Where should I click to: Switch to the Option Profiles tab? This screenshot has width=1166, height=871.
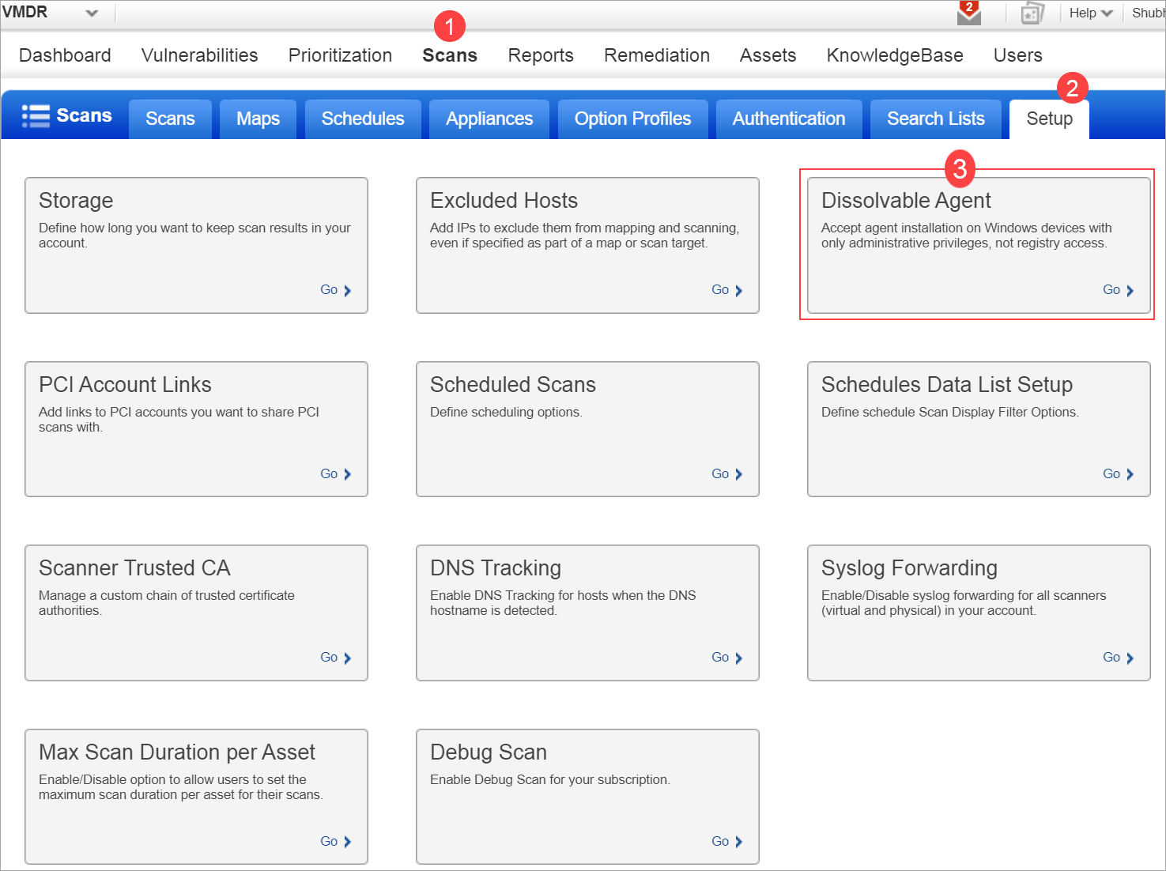(x=632, y=119)
